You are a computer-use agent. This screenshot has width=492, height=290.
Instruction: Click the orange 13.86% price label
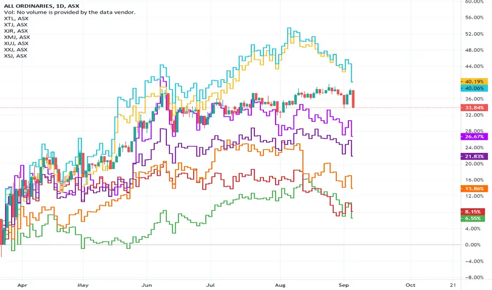point(474,188)
